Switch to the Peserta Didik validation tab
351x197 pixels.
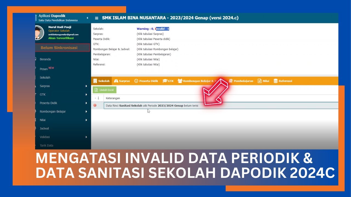pos(146,81)
